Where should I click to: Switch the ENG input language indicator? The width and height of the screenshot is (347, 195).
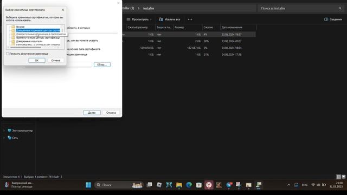point(305,185)
